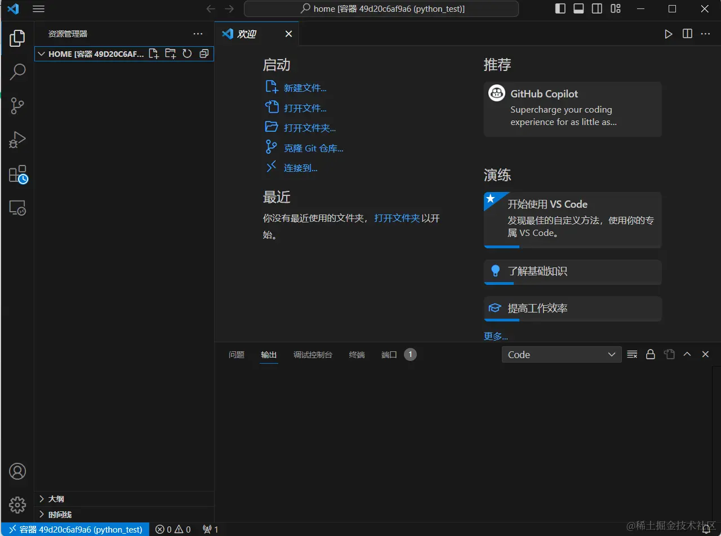Open the Search view in the activity bar
The height and width of the screenshot is (536, 721).
click(17, 72)
